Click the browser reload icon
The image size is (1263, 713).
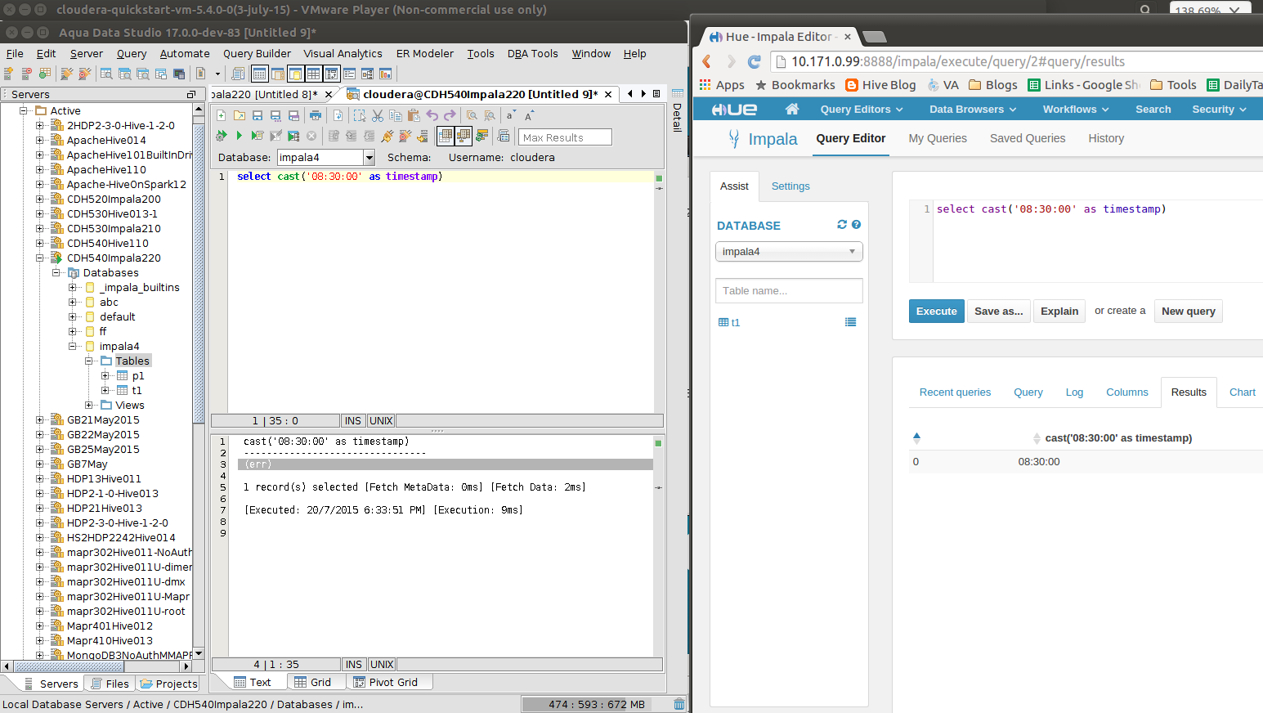755,61
